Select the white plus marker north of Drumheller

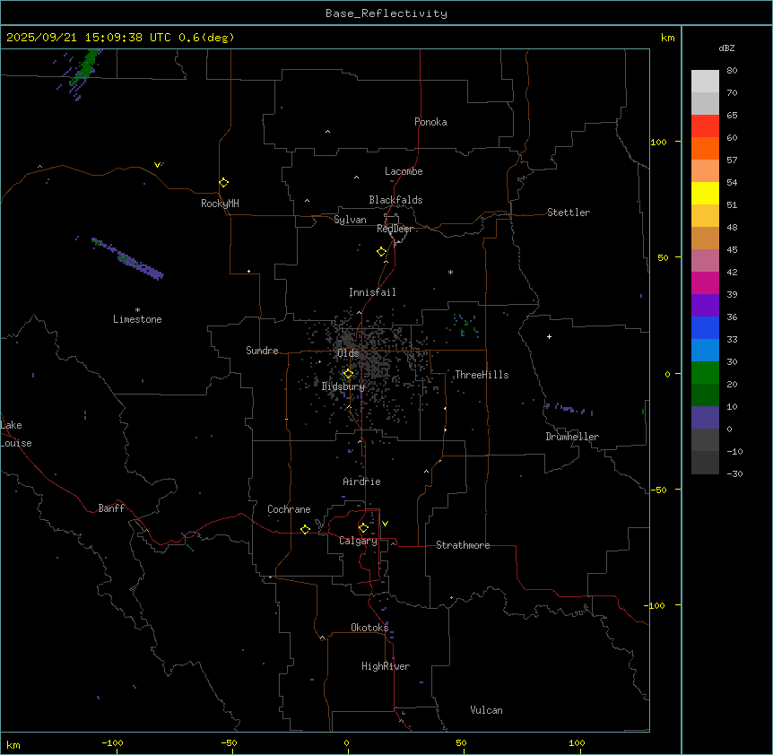549,336
